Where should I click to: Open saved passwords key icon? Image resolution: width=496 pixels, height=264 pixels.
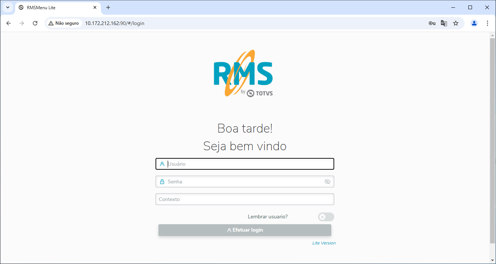click(x=432, y=23)
